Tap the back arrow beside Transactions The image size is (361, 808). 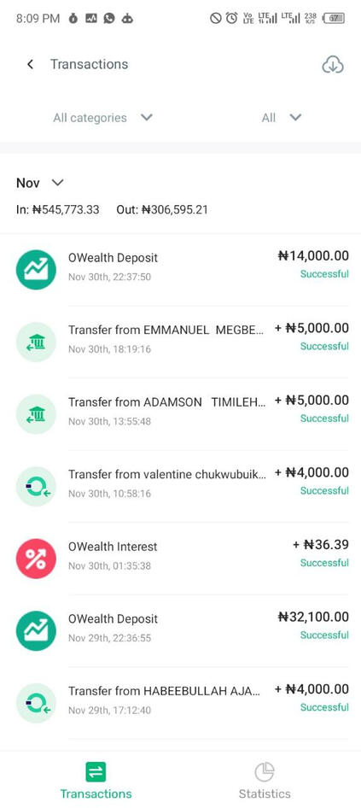[31, 64]
